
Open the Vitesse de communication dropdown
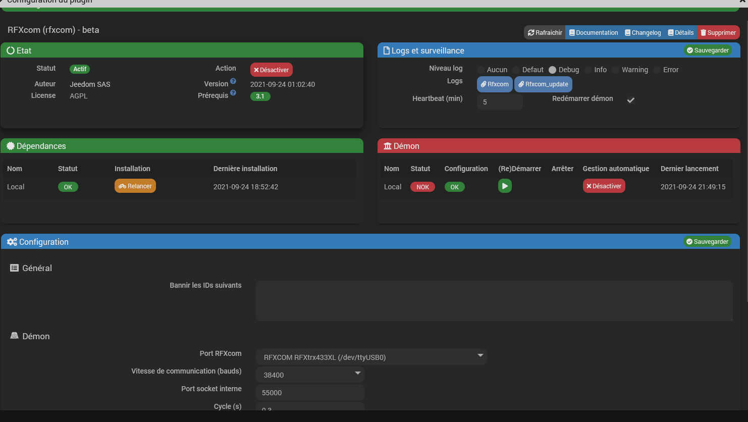(310, 375)
